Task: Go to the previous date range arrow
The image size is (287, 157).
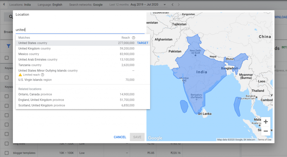Action: 172,4
